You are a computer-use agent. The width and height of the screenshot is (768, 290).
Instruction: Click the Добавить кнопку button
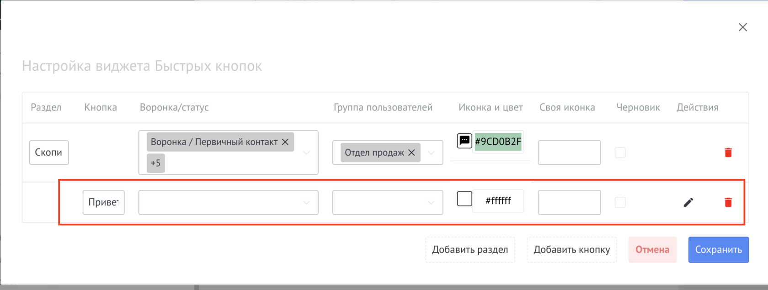coord(571,250)
